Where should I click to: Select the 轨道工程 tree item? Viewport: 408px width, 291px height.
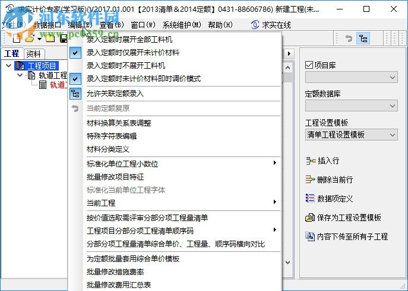pos(53,75)
